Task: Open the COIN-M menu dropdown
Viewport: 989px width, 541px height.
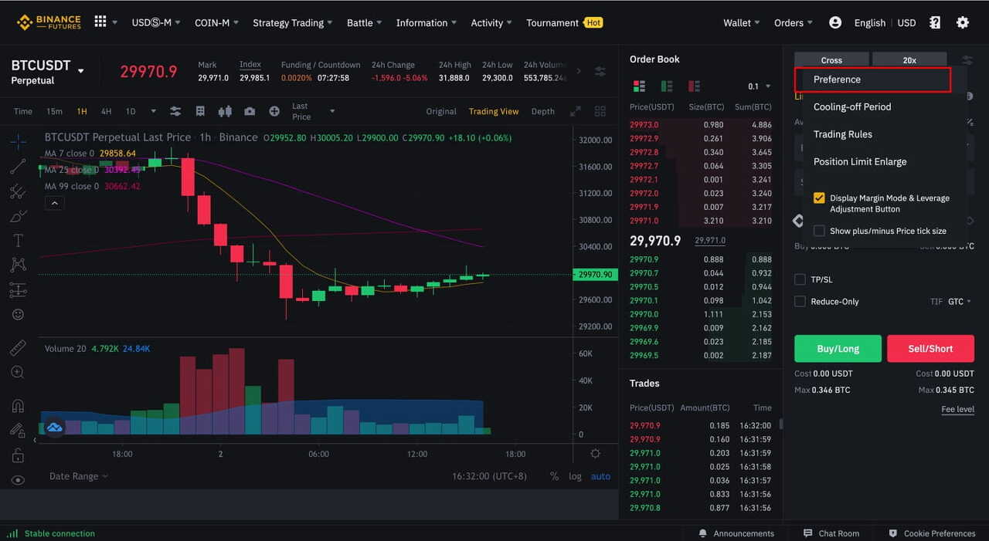Action: tap(216, 22)
